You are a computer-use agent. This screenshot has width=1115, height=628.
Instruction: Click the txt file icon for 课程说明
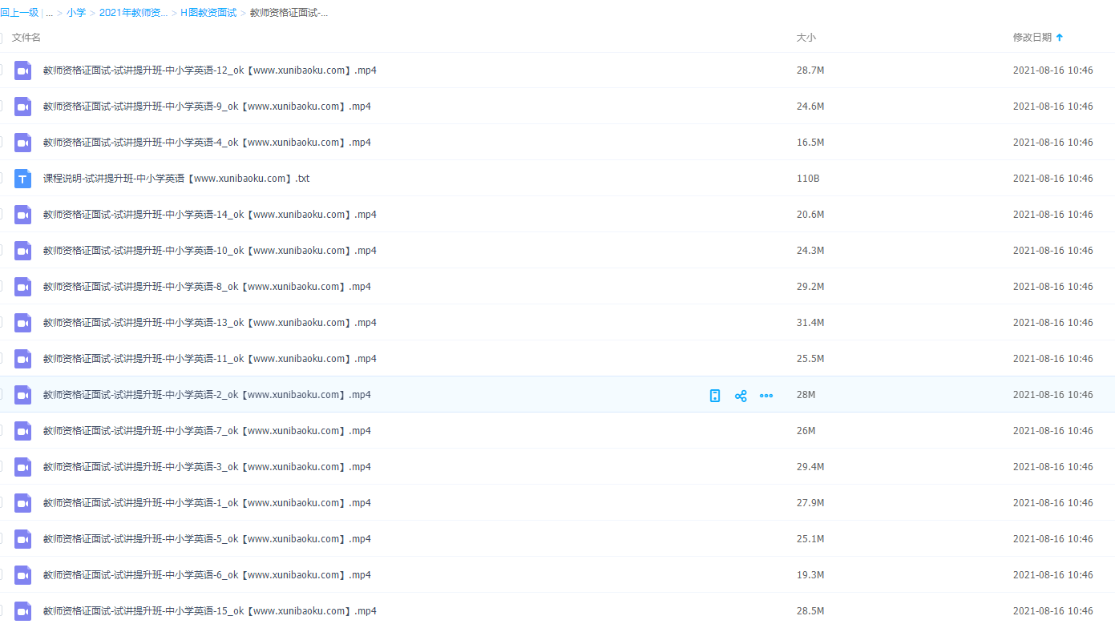pyautogui.click(x=23, y=179)
